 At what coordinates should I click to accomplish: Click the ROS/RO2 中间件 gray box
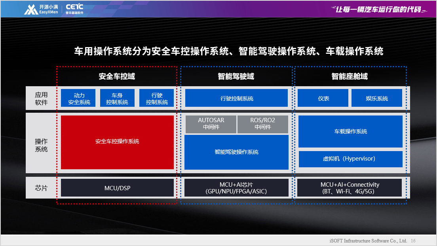[x=262, y=124]
